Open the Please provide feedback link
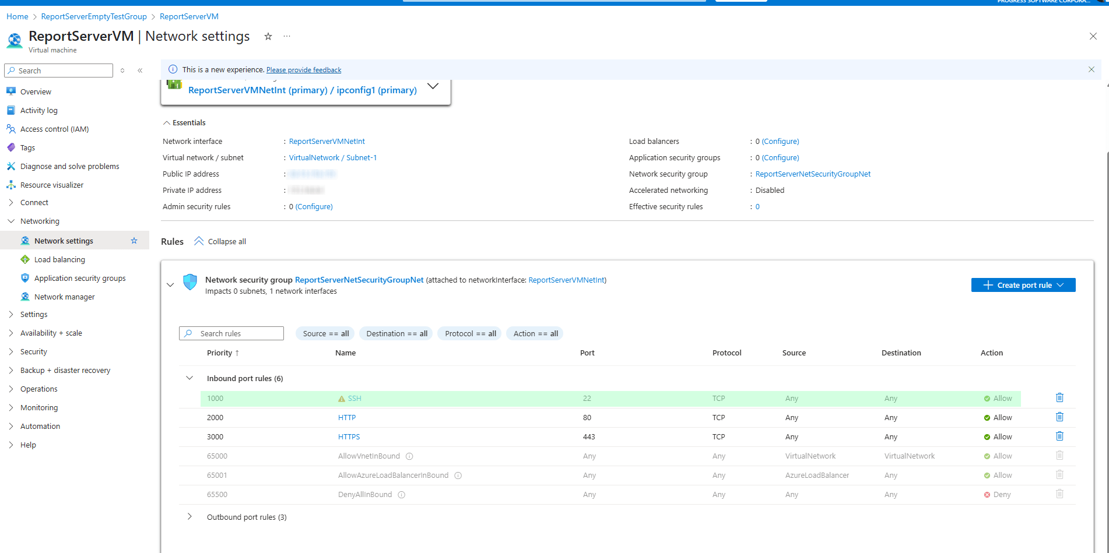The width and height of the screenshot is (1109, 553). (x=303, y=69)
